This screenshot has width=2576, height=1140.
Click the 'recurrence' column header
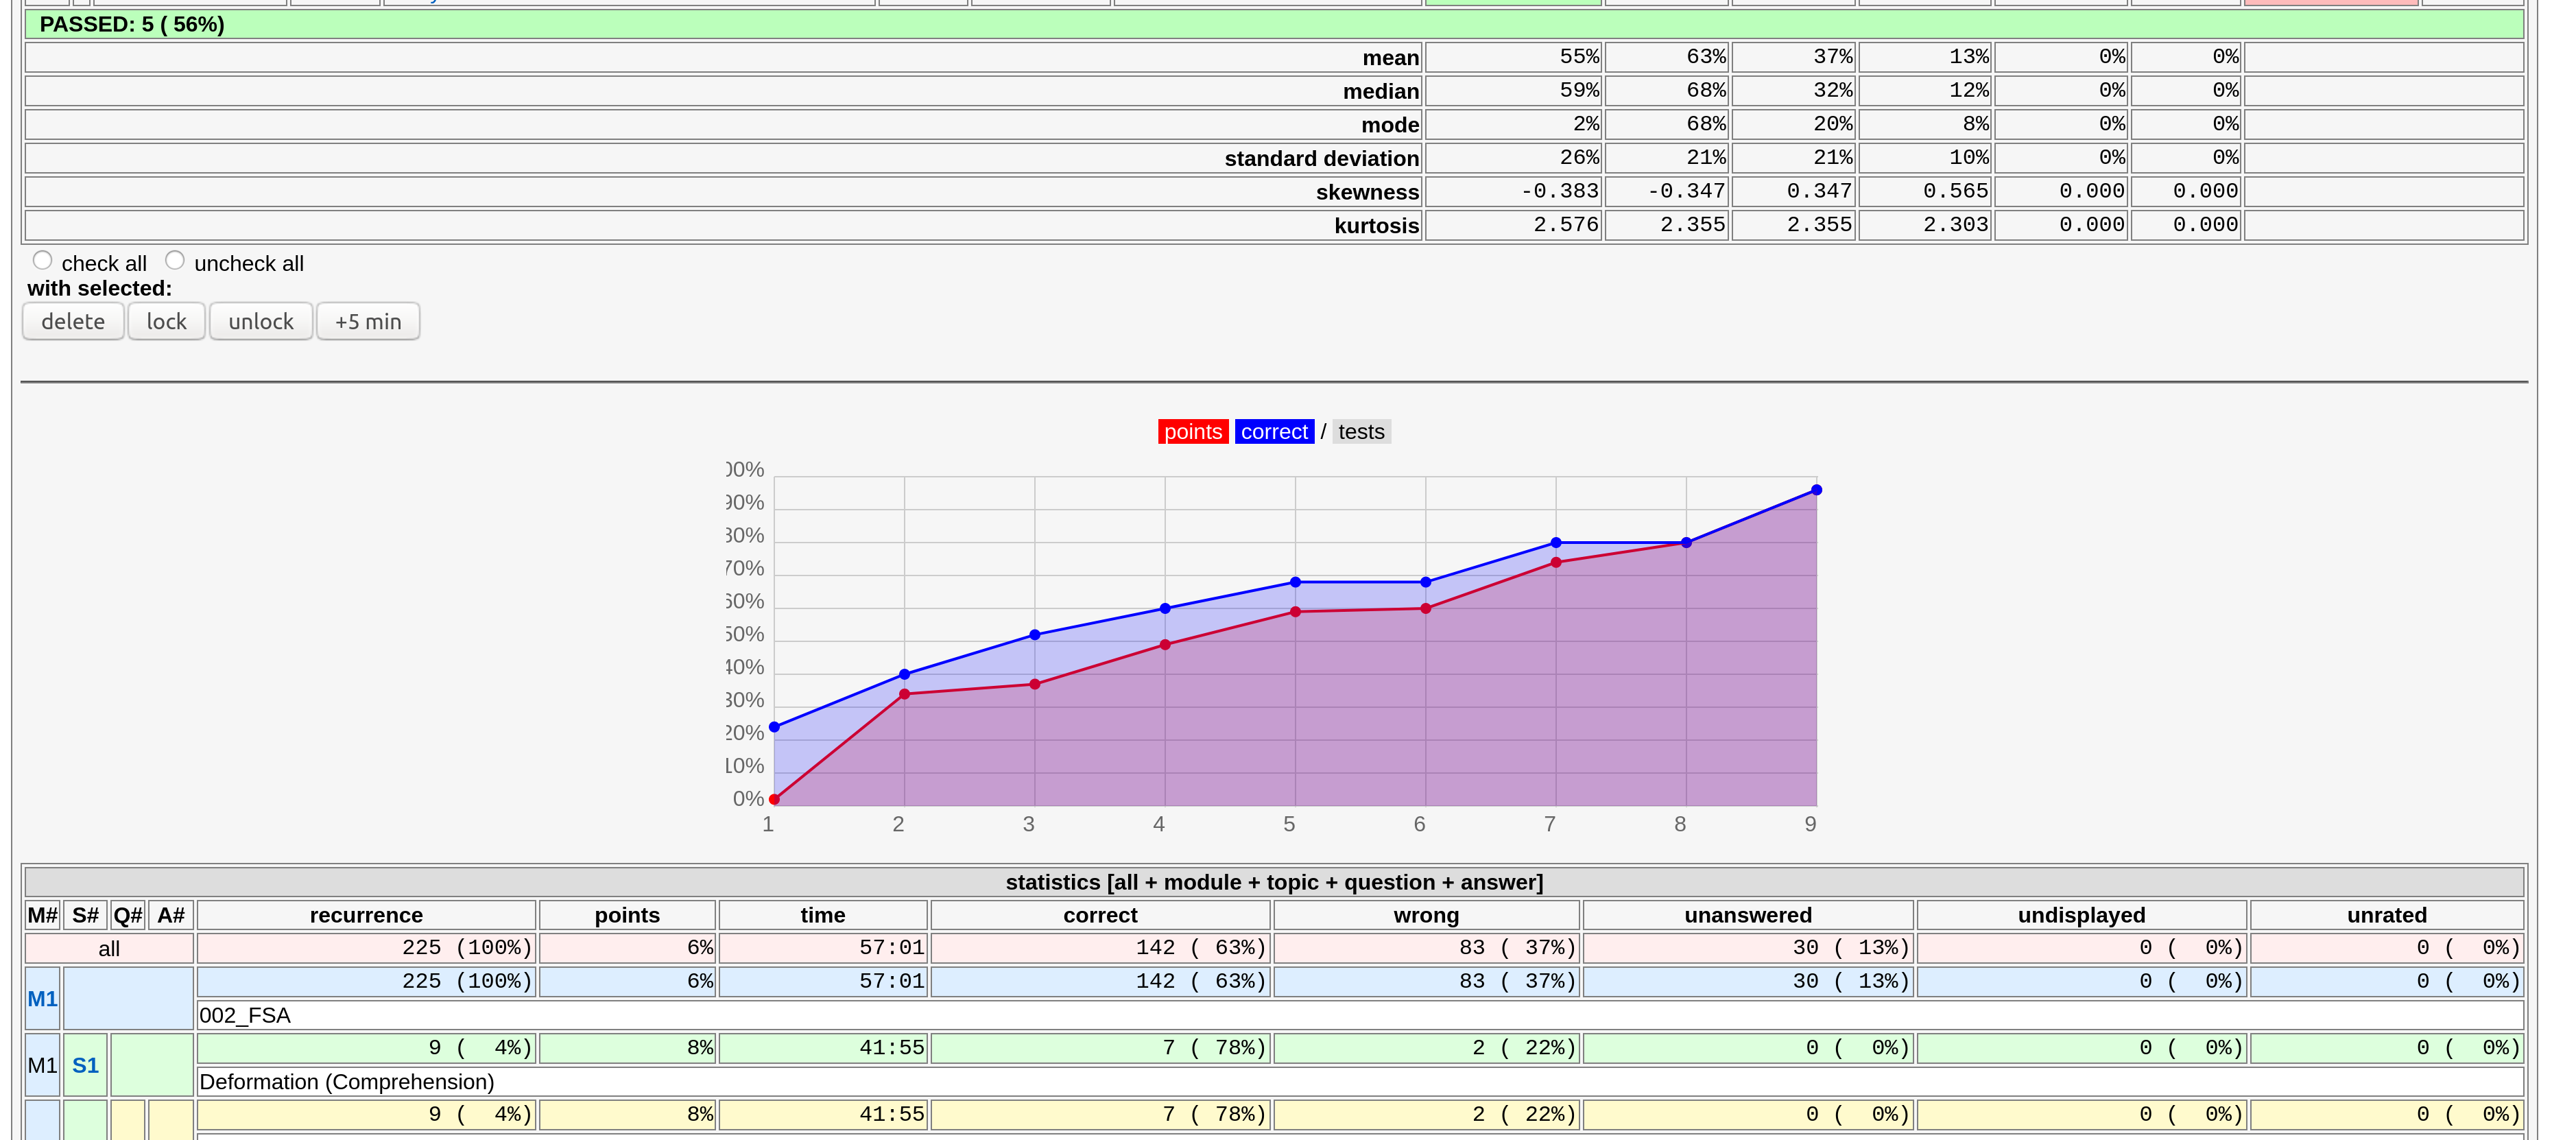coord(366,915)
